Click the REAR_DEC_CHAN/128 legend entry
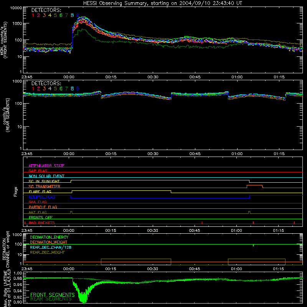Viewport: 307px width, 307px height. (51, 247)
